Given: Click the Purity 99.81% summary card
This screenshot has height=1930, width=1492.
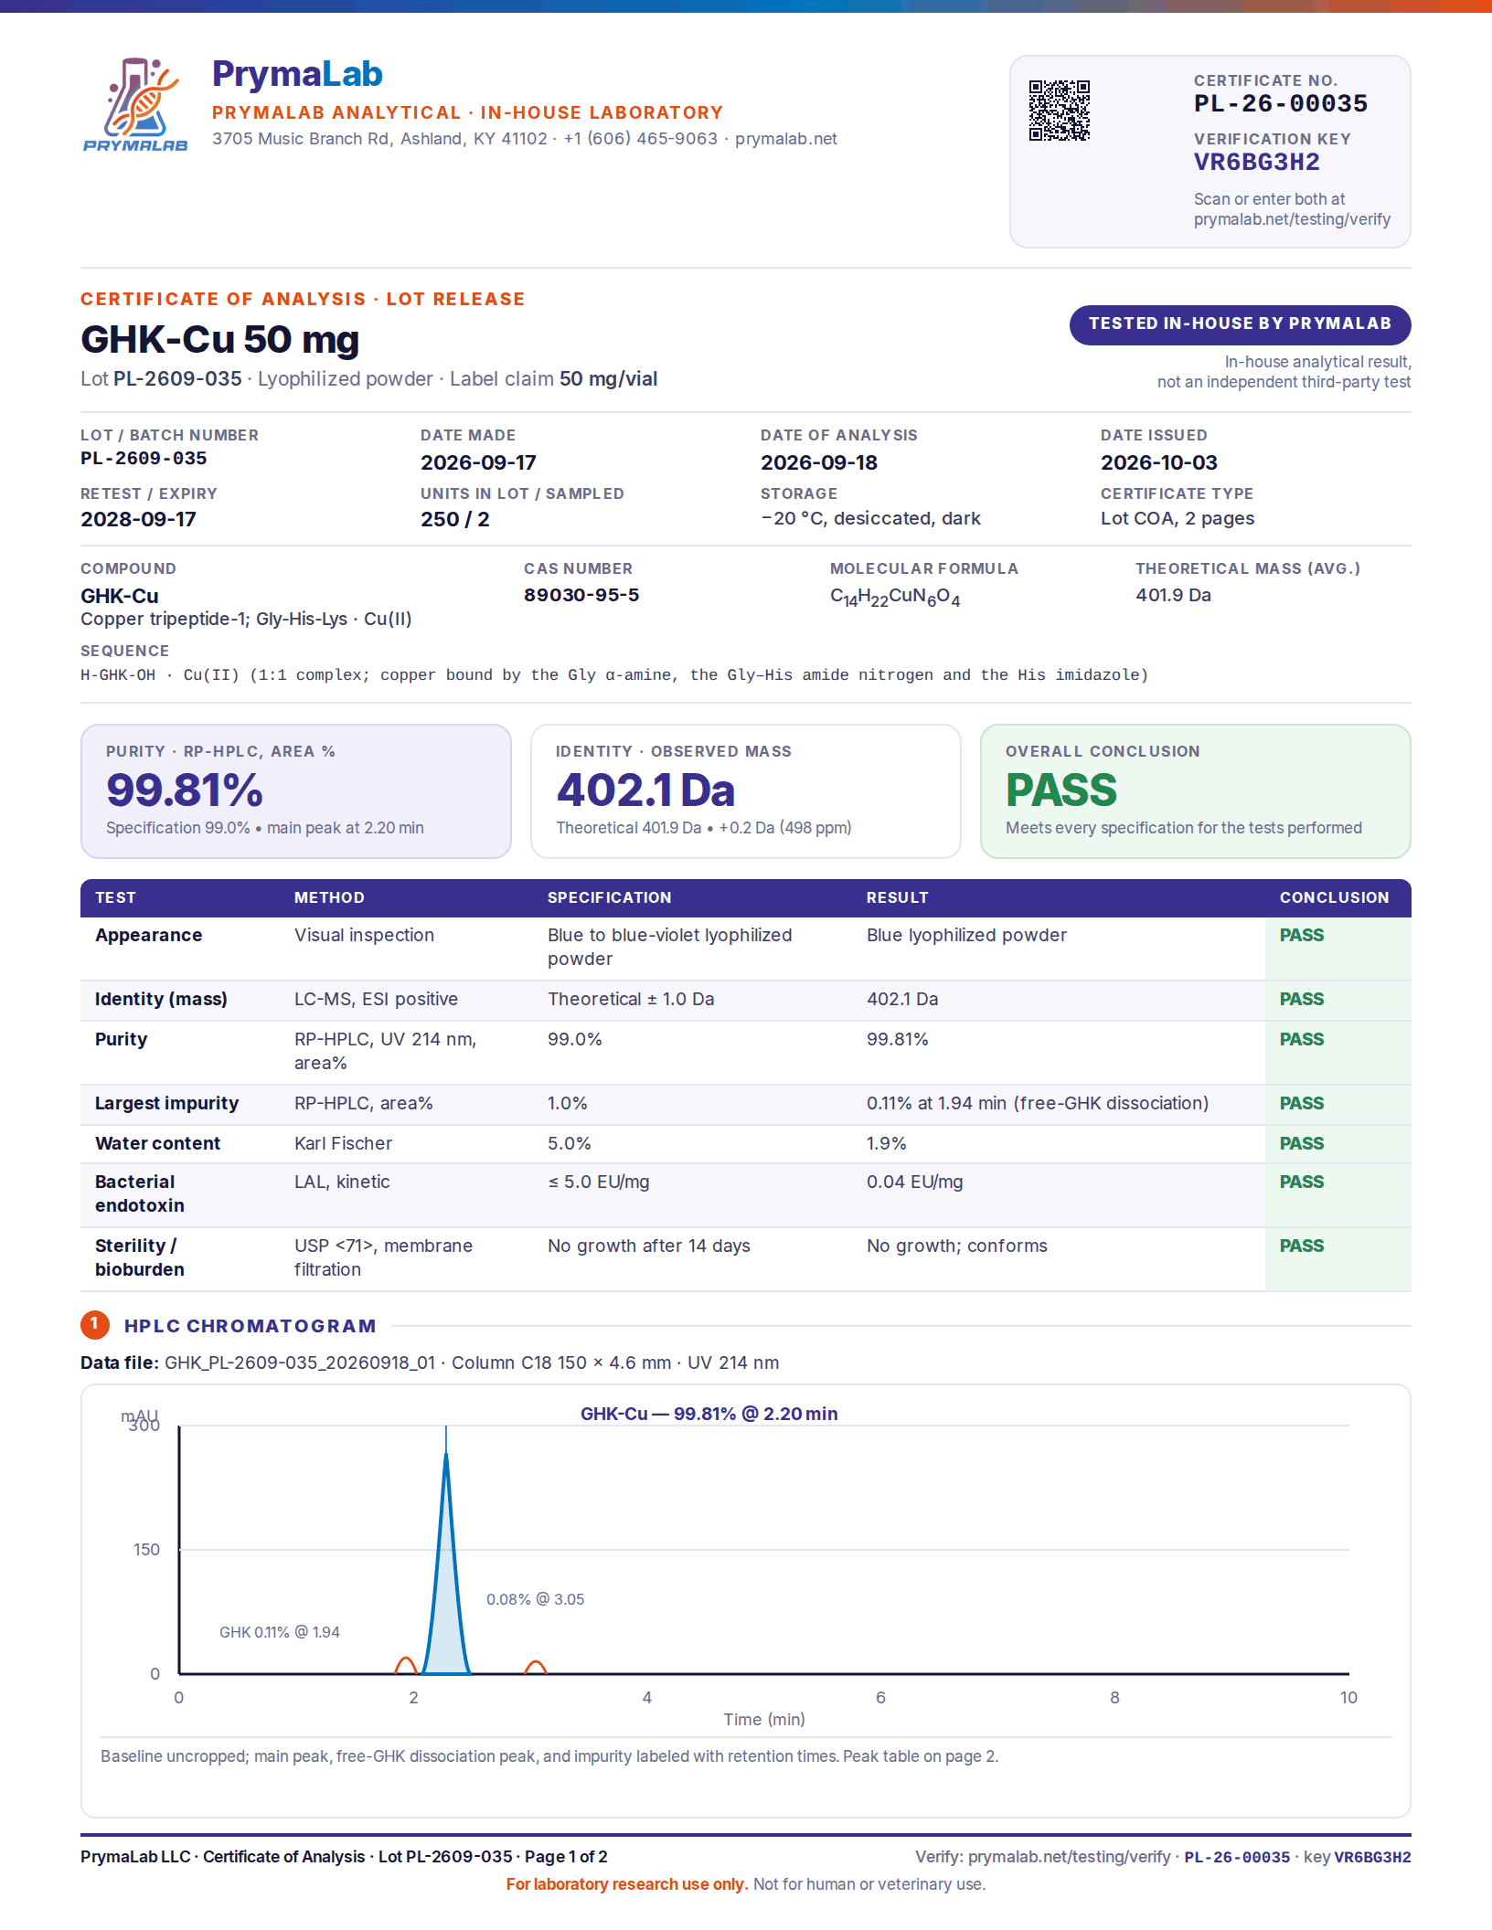Looking at the screenshot, I should click(295, 791).
